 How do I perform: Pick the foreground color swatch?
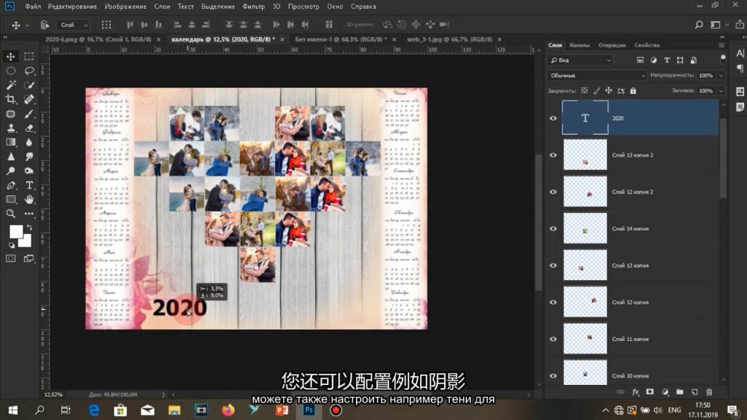tap(16, 231)
